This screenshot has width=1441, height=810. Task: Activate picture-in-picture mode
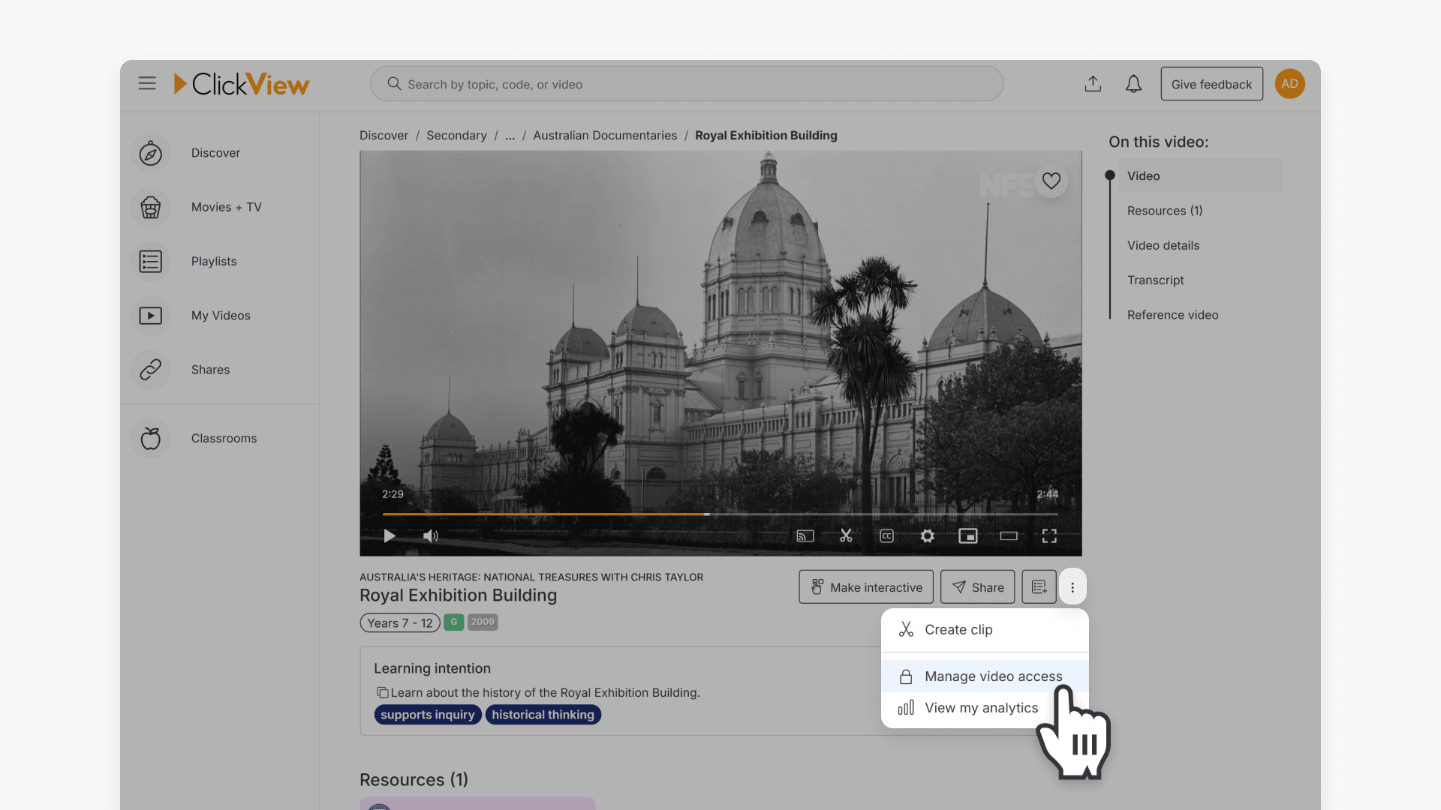(967, 535)
